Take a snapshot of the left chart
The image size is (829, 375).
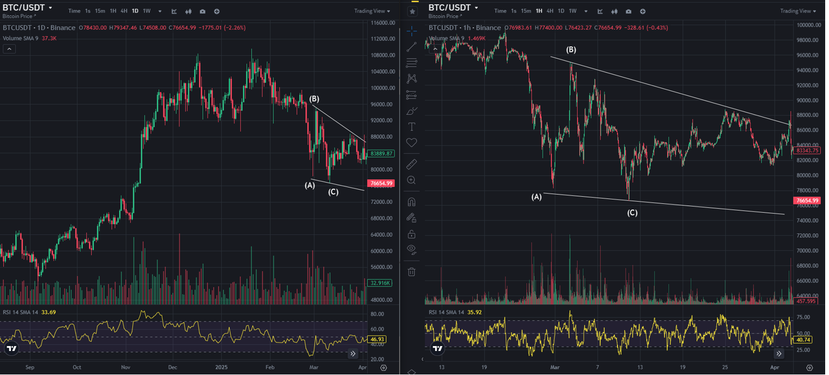coord(203,11)
